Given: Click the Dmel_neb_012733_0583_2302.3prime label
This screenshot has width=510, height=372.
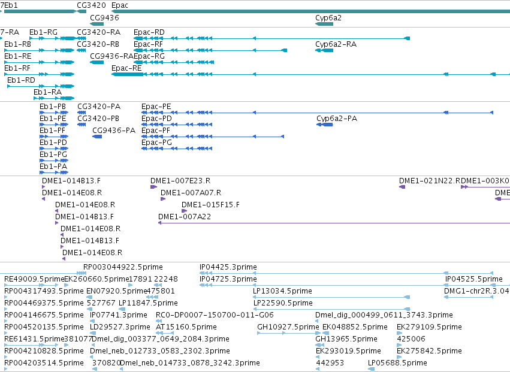Looking at the screenshot, I should click(x=159, y=352).
